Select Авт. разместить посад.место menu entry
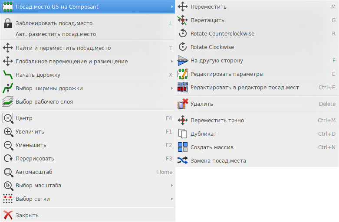This screenshot has height=222, width=339. [88, 34]
